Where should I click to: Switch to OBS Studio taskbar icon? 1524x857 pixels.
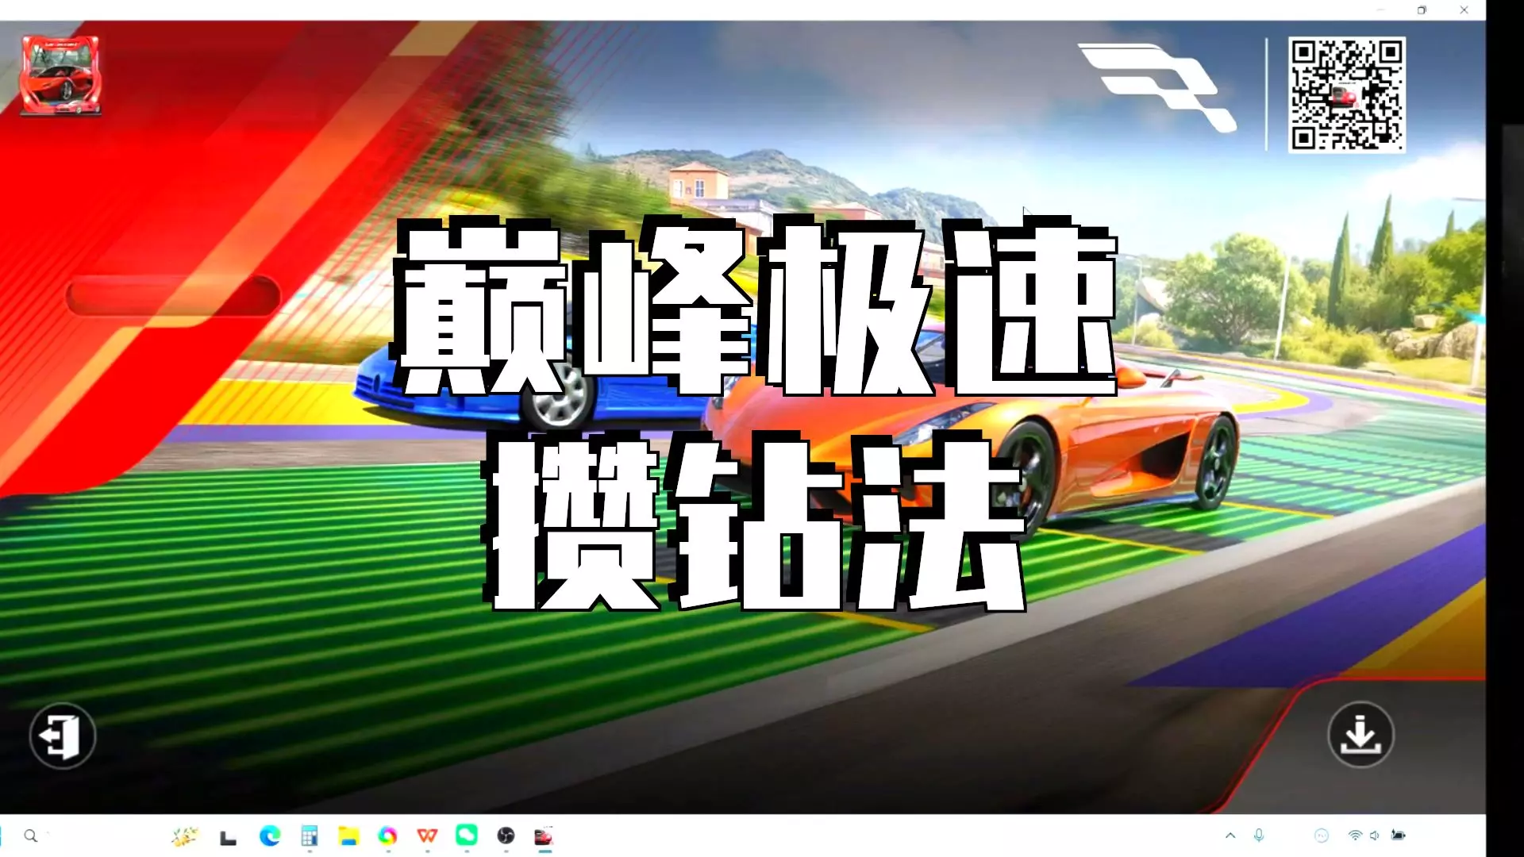pyautogui.click(x=506, y=836)
